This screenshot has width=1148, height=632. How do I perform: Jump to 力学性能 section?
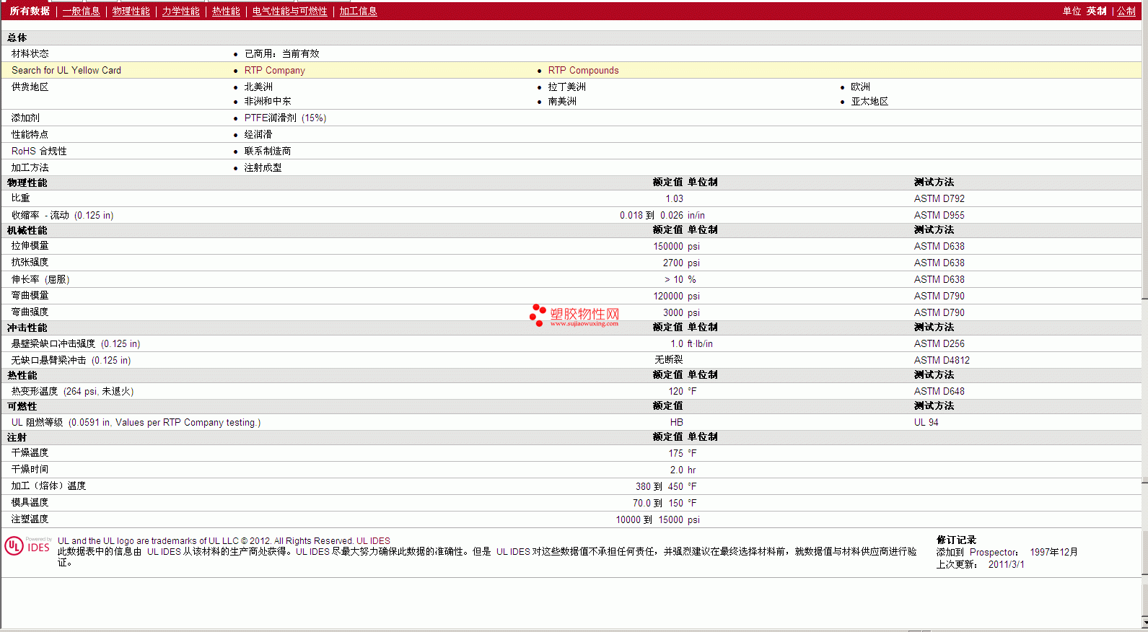tap(180, 12)
